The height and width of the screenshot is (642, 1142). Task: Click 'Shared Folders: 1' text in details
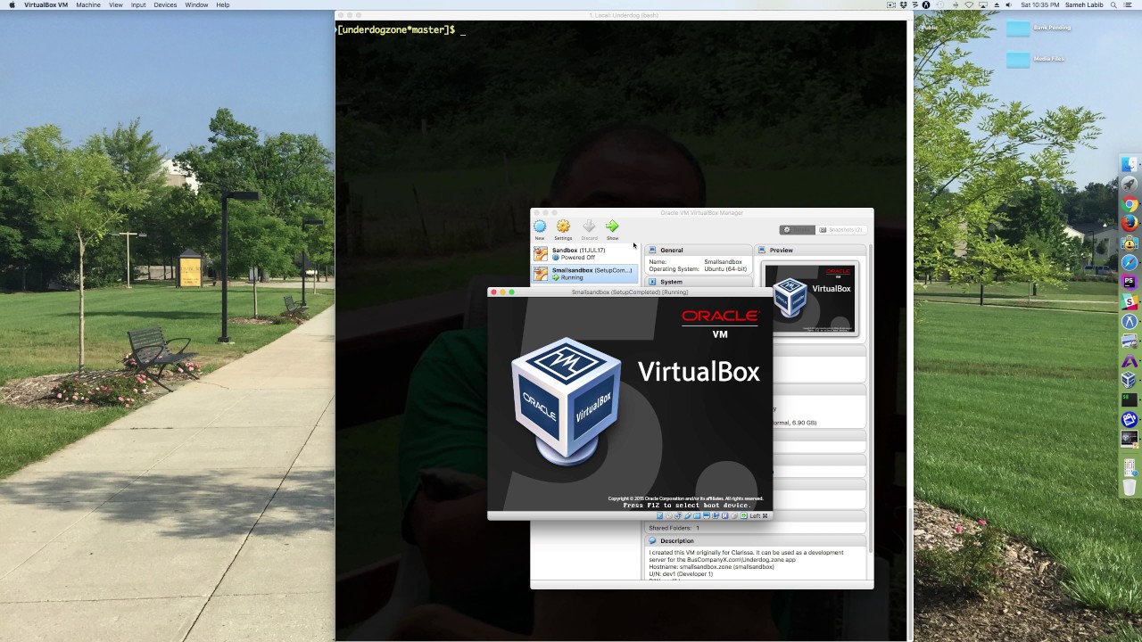674,528
